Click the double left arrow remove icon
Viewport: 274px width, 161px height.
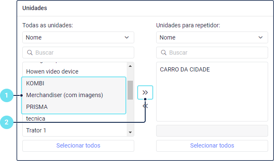(145, 106)
